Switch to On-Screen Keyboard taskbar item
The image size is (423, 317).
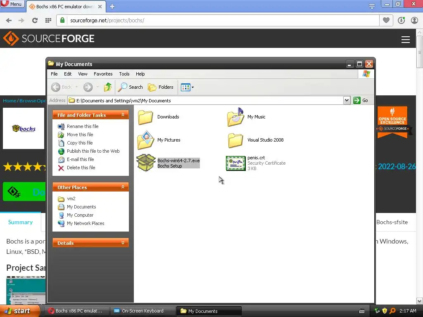click(x=143, y=311)
